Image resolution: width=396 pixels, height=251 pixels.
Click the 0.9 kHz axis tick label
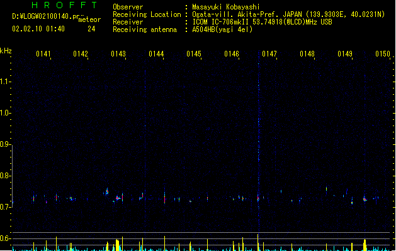click(5, 144)
